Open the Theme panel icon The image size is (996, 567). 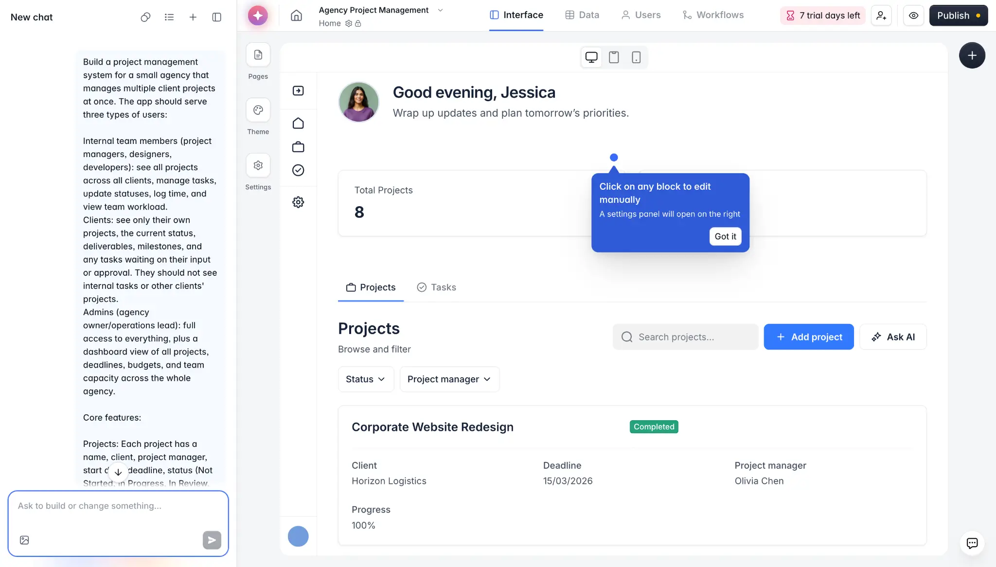[x=258, y=110]
